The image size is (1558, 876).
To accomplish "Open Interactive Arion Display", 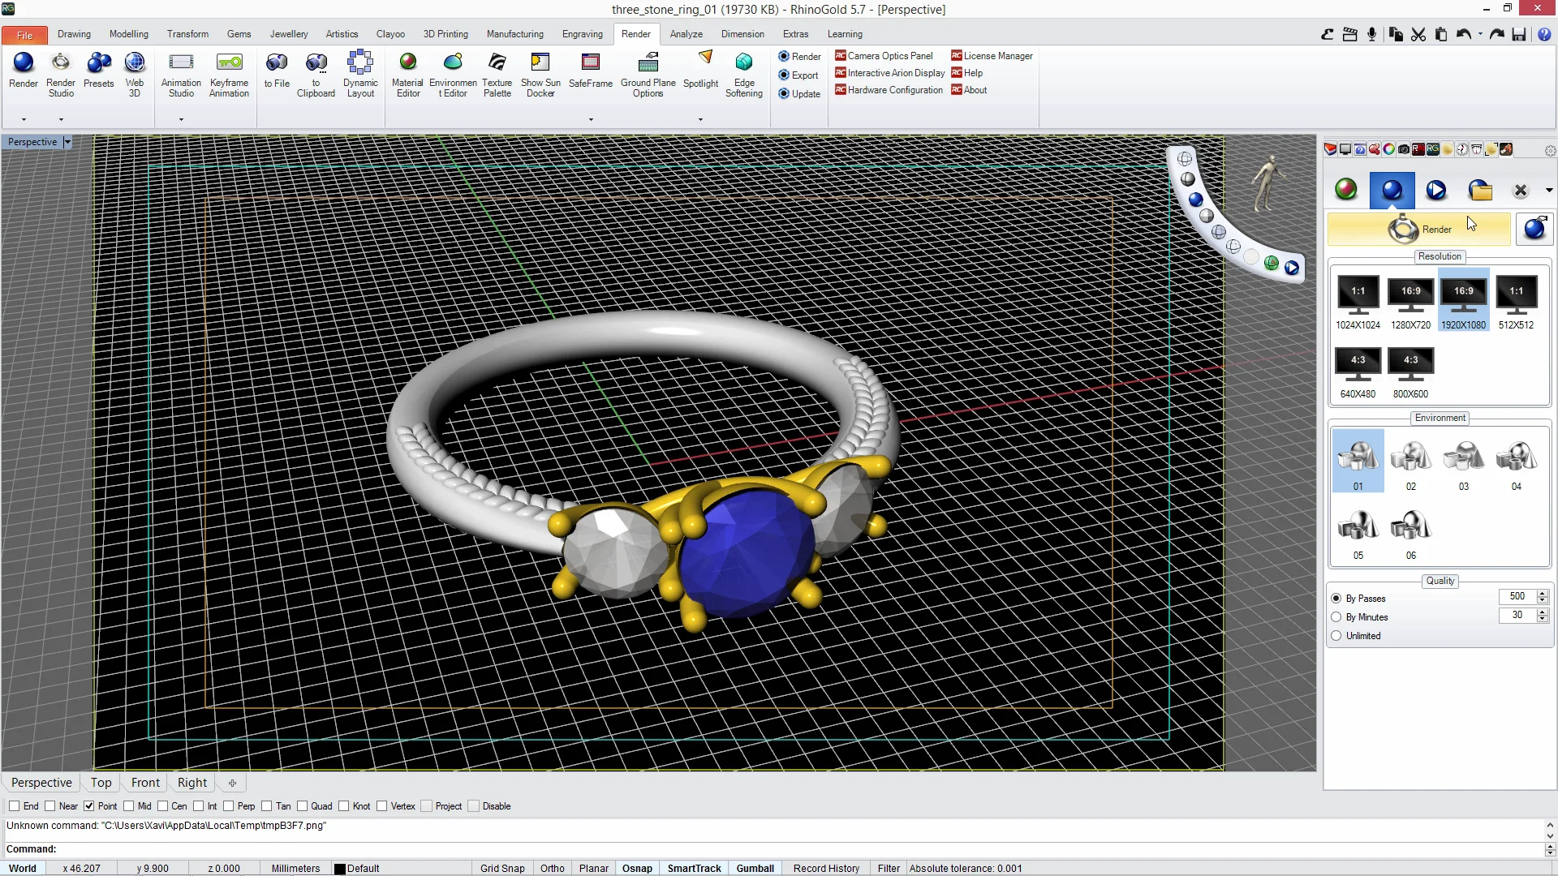I will click(890, 73).
